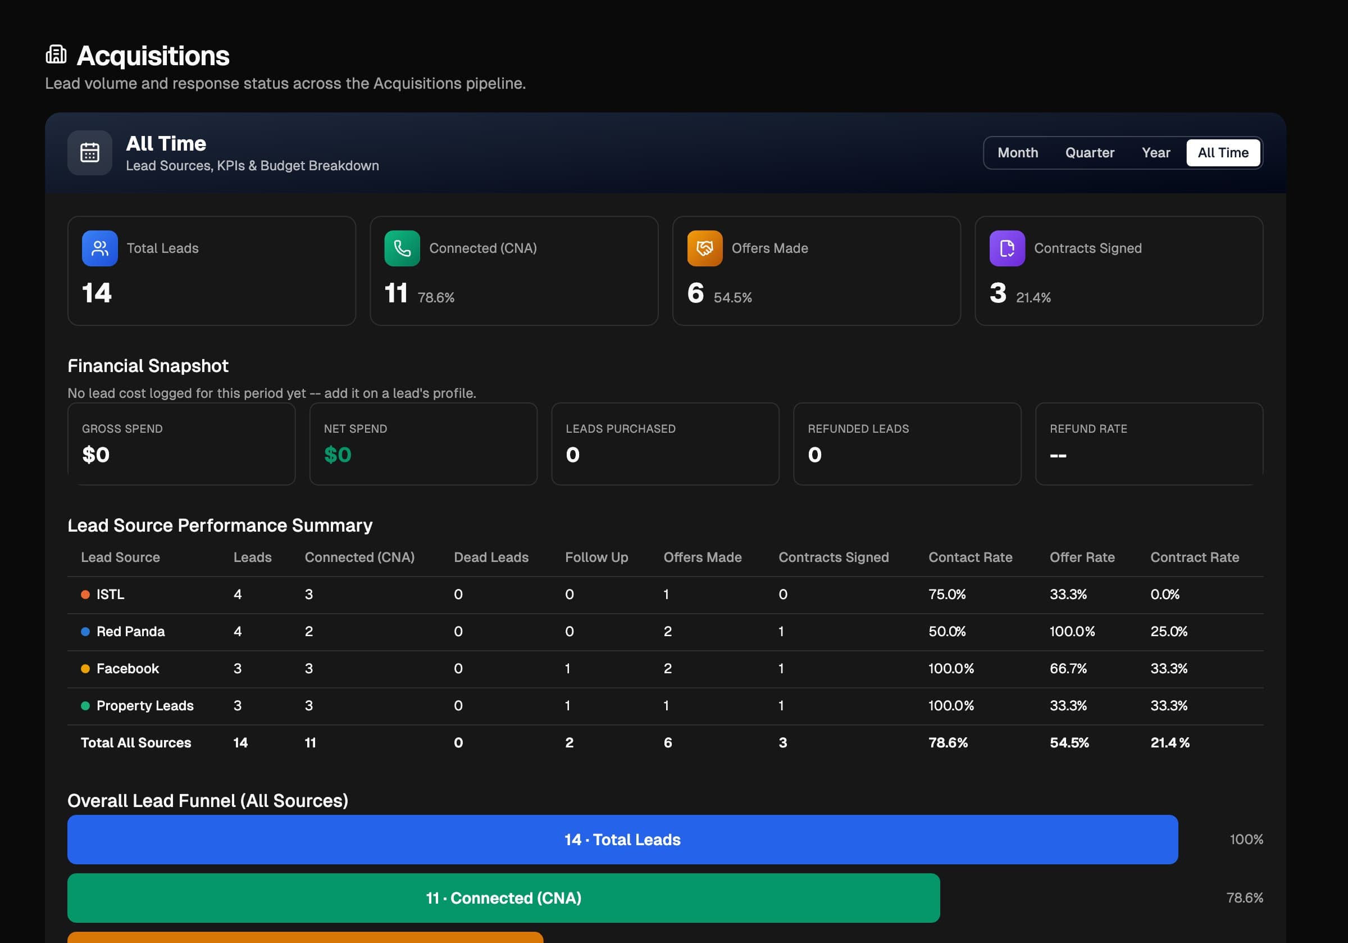Click Red Panda's 100.0% offer rate

pos(1072,632)
